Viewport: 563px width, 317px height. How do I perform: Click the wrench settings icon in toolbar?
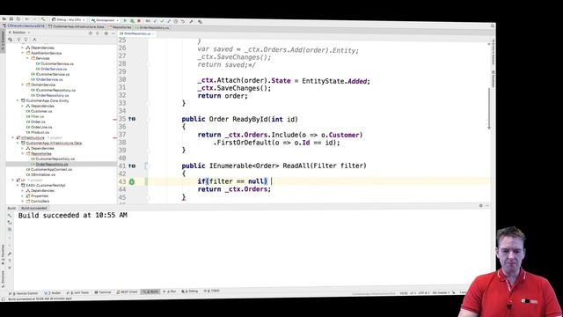(192, 22)
